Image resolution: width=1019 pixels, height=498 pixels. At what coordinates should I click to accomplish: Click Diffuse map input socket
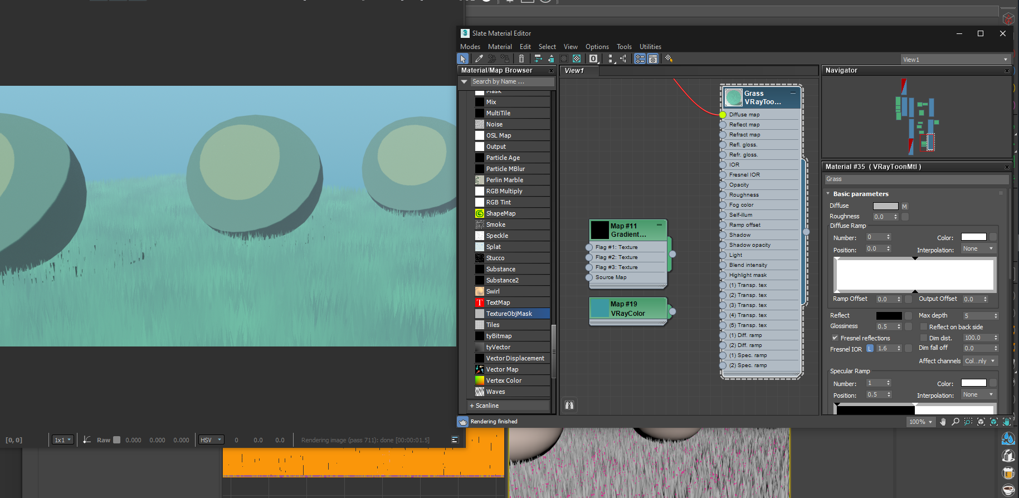(x=723, y=115)
